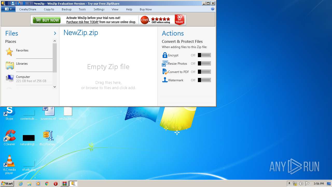This screenshot has width=332, height=187.
Task: Open the Create/Share tab
Action: [28, 9]
